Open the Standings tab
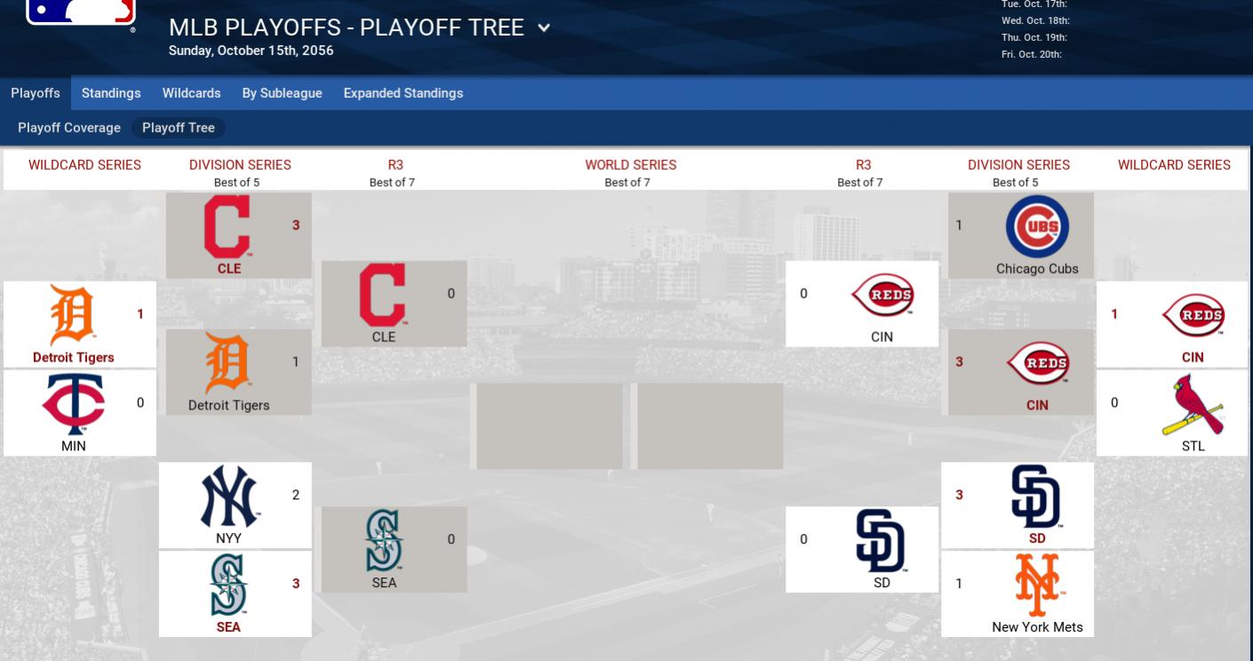Screen dimensions: 1253x661 coord(111,93)
